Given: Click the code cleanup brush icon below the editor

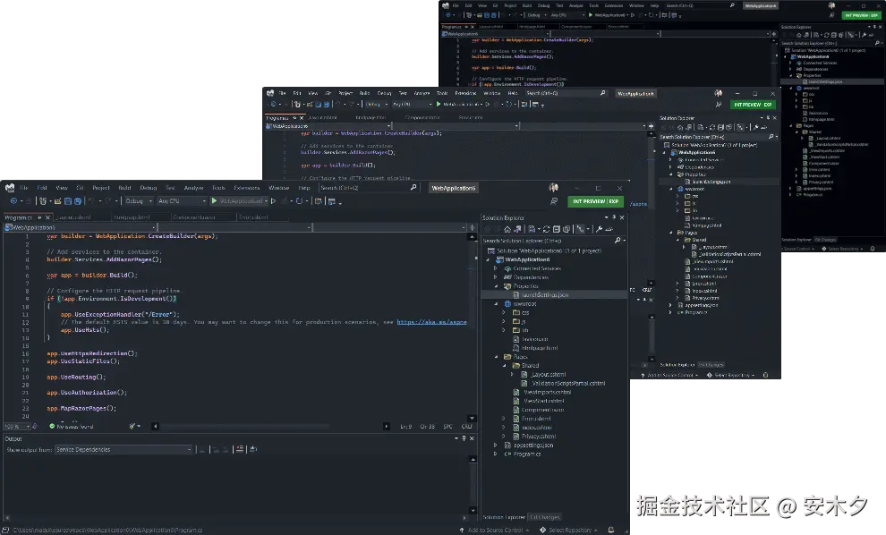Looking at the screenshot, I should [x=132, y=426].
